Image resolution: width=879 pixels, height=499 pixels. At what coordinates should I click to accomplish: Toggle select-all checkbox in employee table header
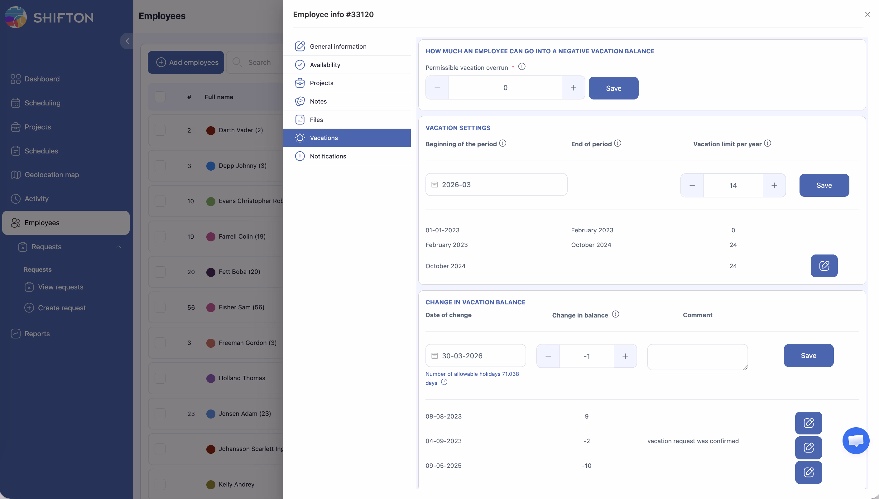tap(160, 97)
